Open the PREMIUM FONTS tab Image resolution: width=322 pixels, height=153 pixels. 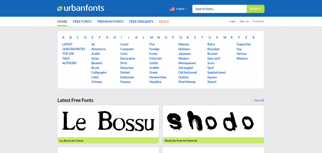[110, 21]
